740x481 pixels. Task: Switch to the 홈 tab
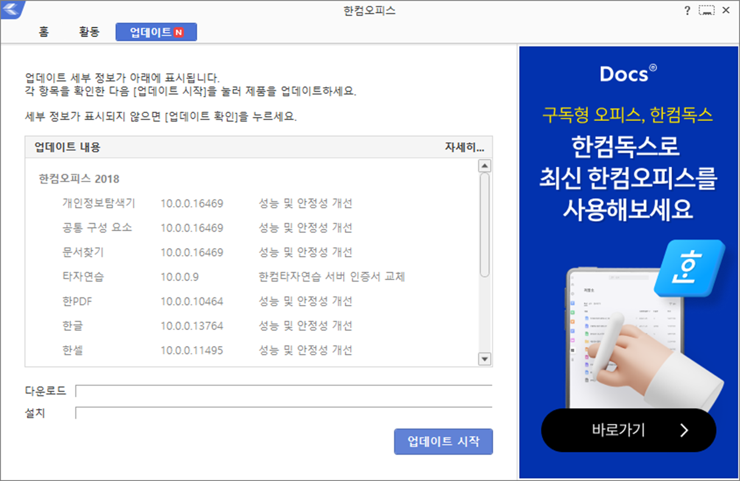point(44,32)
